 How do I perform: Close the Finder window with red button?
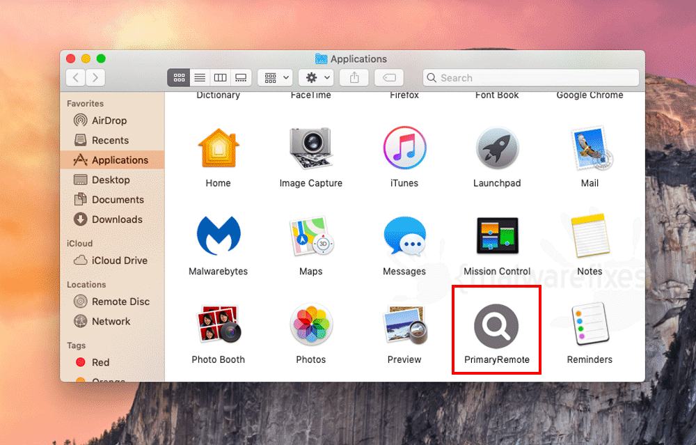coord(70,58)
